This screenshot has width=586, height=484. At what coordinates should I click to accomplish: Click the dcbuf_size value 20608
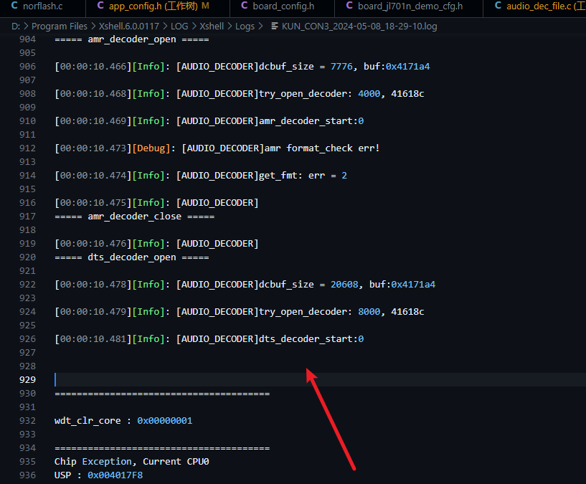[x=344, y=285]
